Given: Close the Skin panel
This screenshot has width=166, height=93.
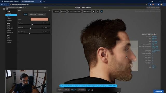Looking at the screenshot, I should click(50, 10).
